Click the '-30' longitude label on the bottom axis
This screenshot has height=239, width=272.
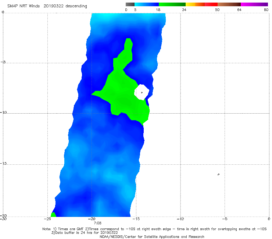point(3,219)
